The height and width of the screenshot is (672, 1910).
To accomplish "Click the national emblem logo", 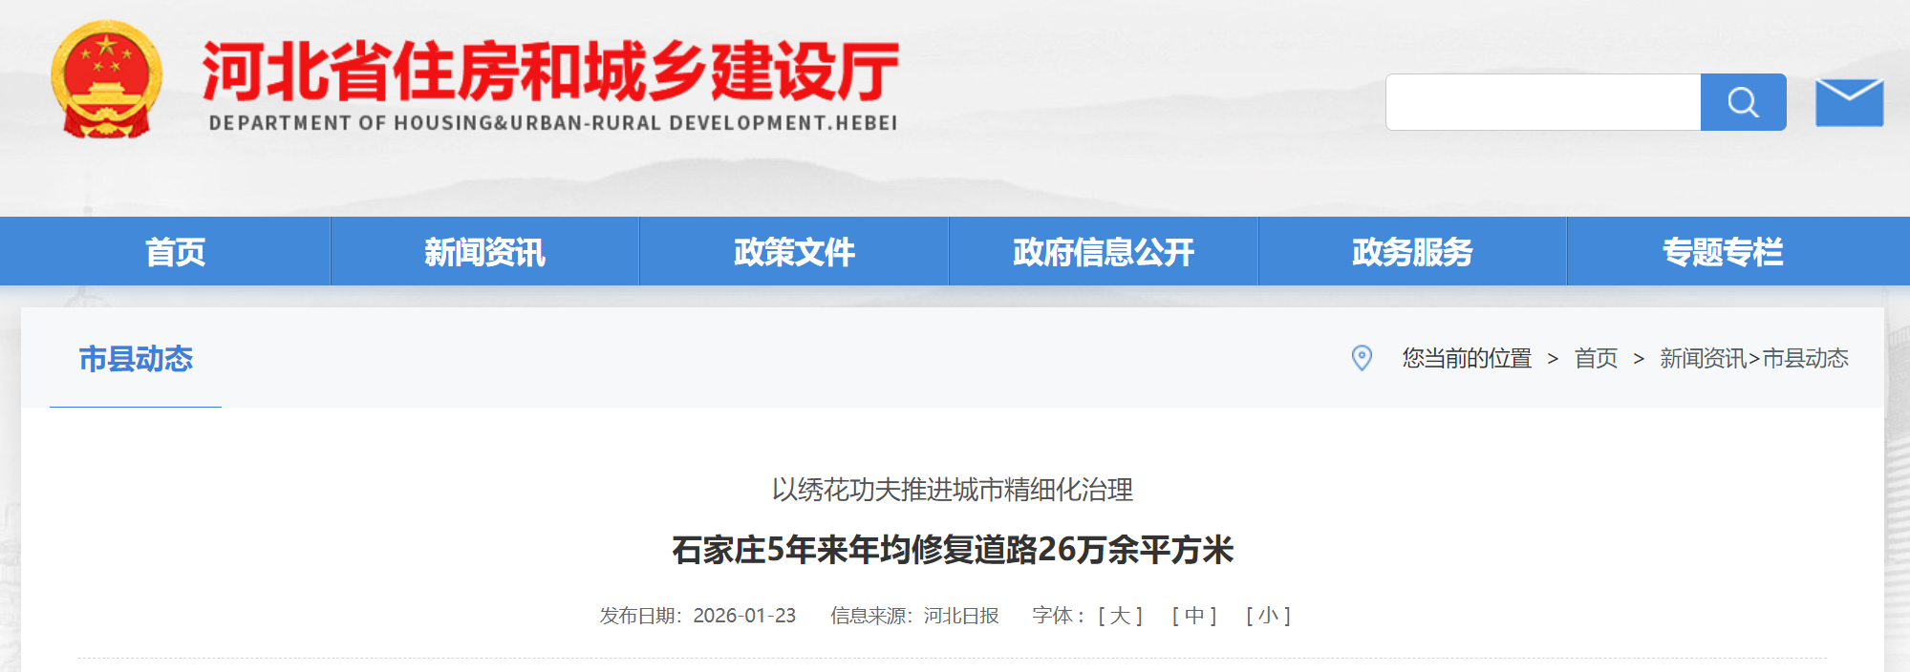I will pyautogui.click(x=106, y=81).
